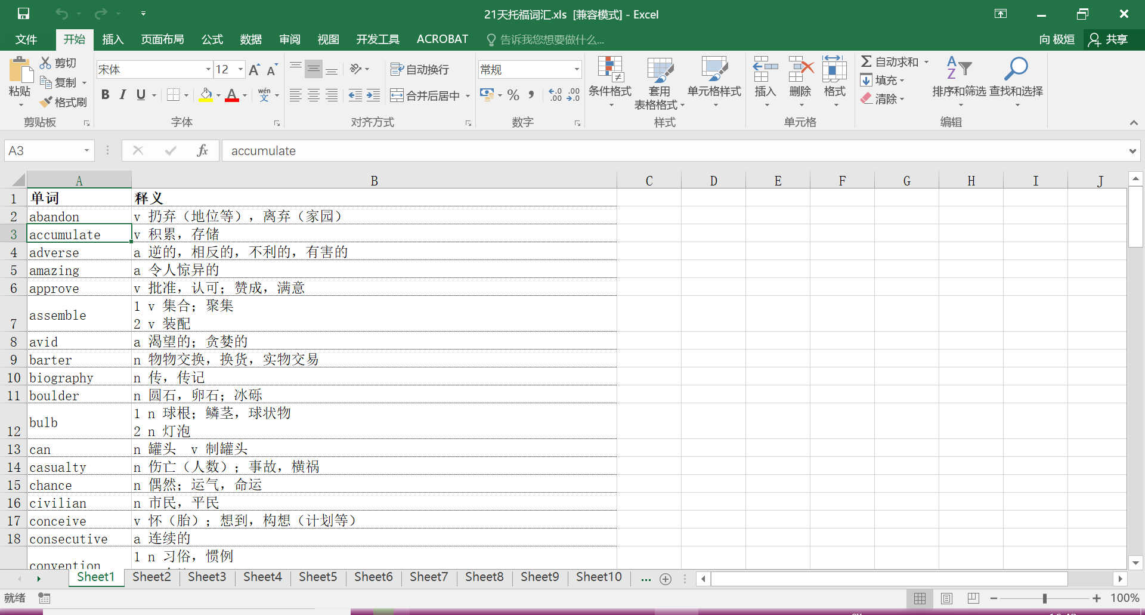The width and height of the screenshot is (1145, 615).
Task: Open the font size dropdown
Action: pyautogui.click(x=240, y=70)
